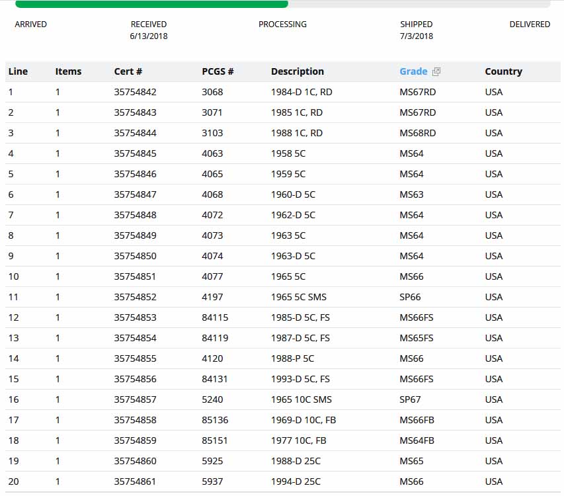The height and width of the screenshot is (496, 564).
Task: Click description 1960-D 5C
Action: (293, 194)
